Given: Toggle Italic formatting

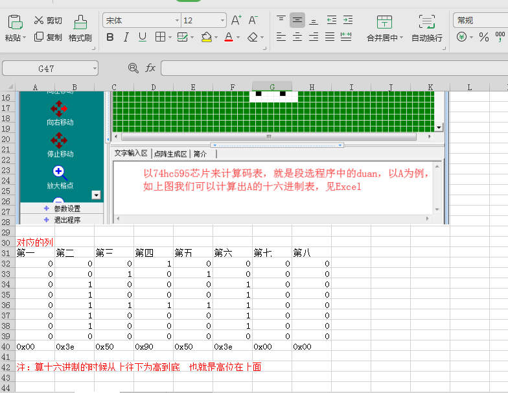Looking at the screenshot, I should pyautogui.click(x=126, y=38).
